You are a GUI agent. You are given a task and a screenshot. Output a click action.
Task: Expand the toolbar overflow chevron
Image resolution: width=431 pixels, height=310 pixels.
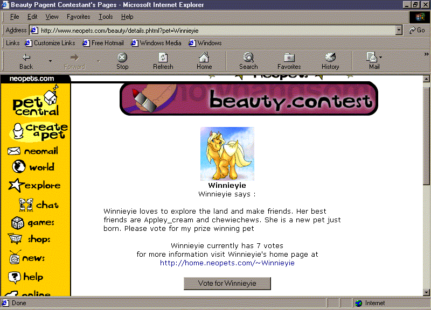426,54
